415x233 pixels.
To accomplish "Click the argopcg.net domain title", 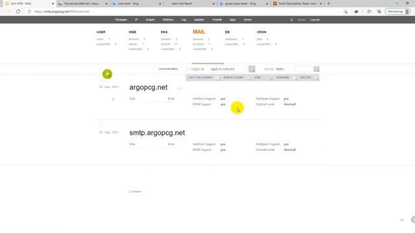I will (148, 87).
